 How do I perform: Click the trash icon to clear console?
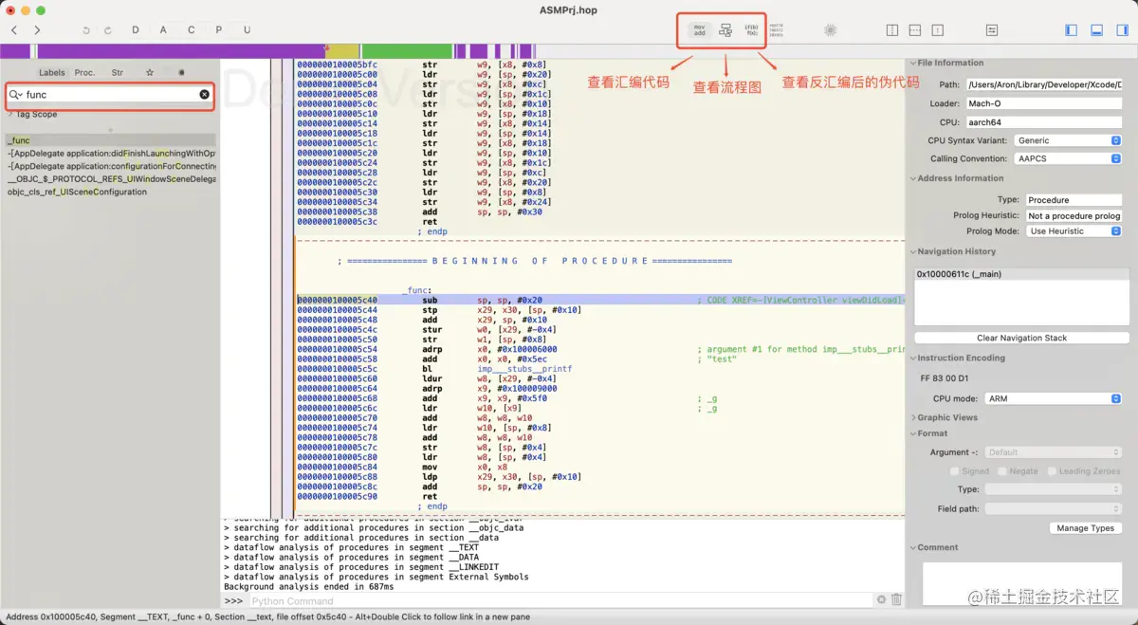coord(896,600)
